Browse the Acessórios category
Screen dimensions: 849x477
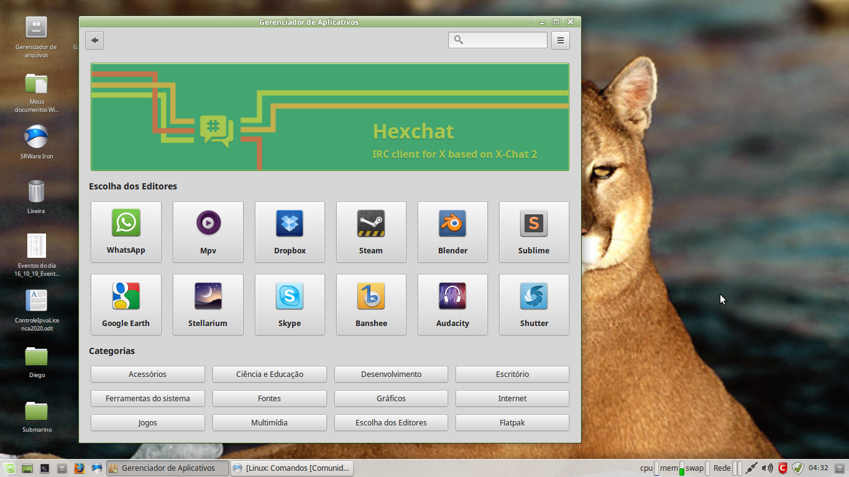pos(148,374)
